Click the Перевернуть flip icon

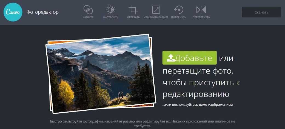[x=201, y=10]
